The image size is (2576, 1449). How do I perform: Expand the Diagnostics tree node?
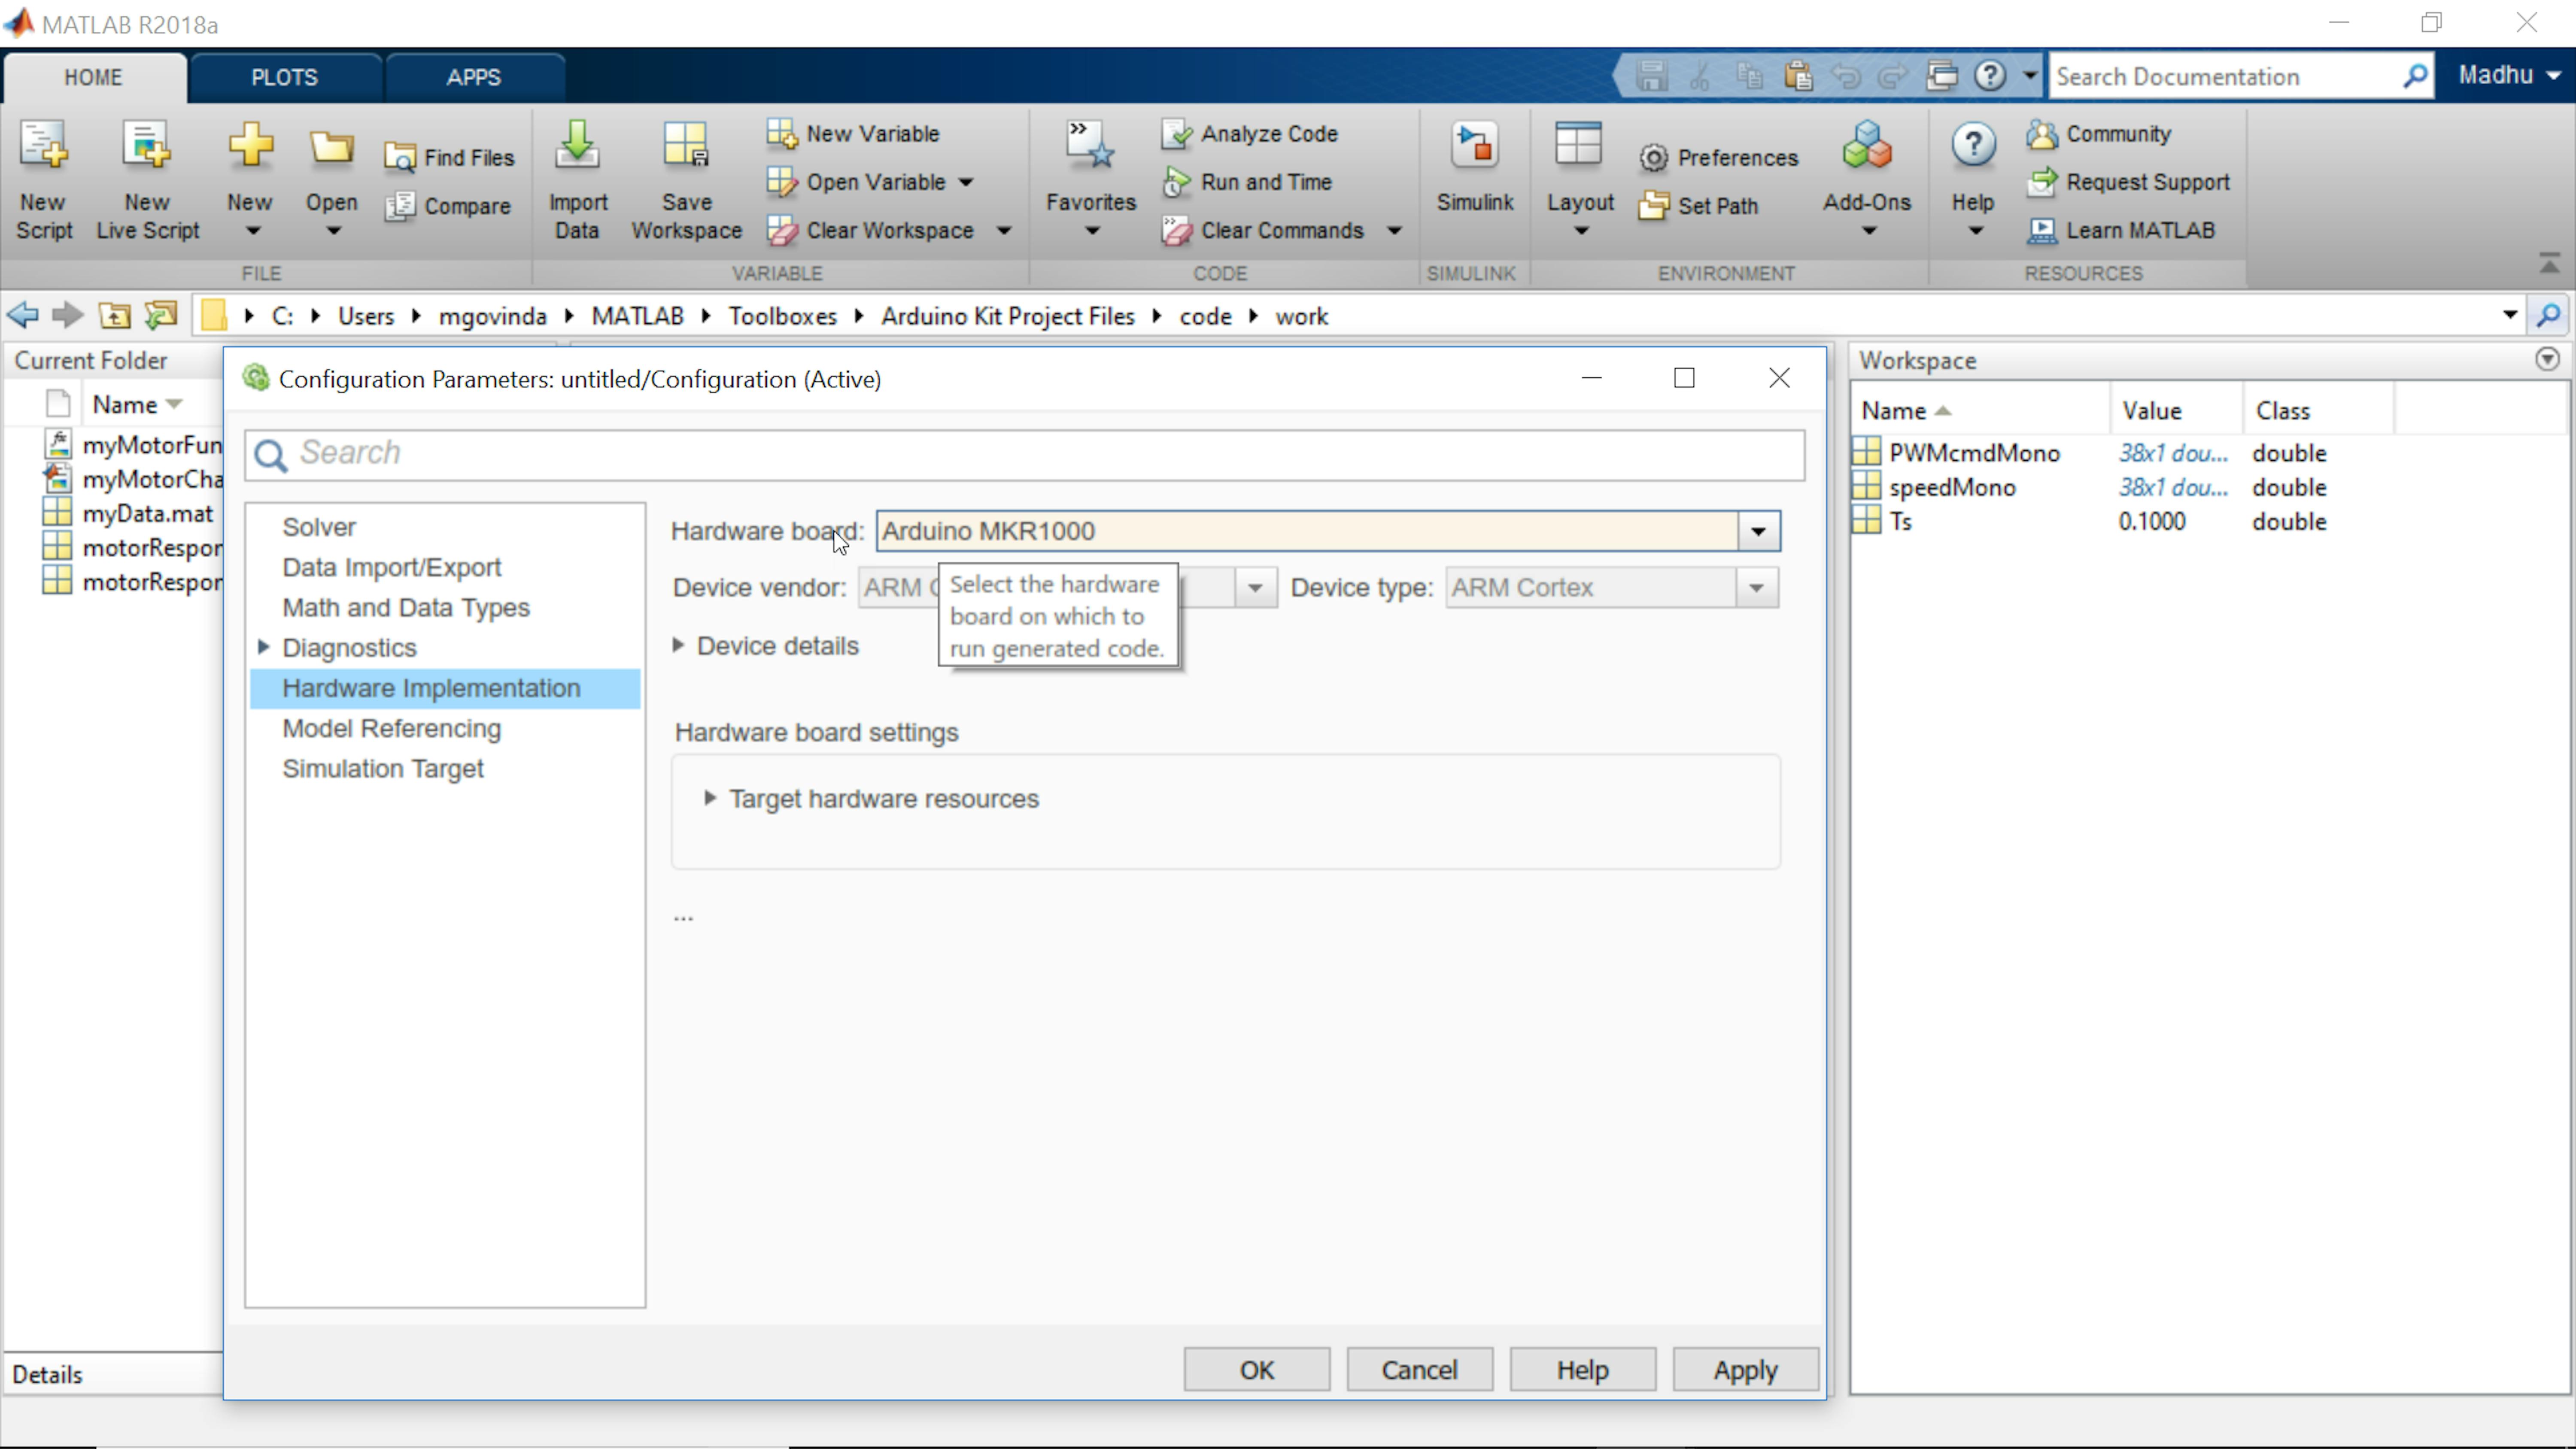264,647
